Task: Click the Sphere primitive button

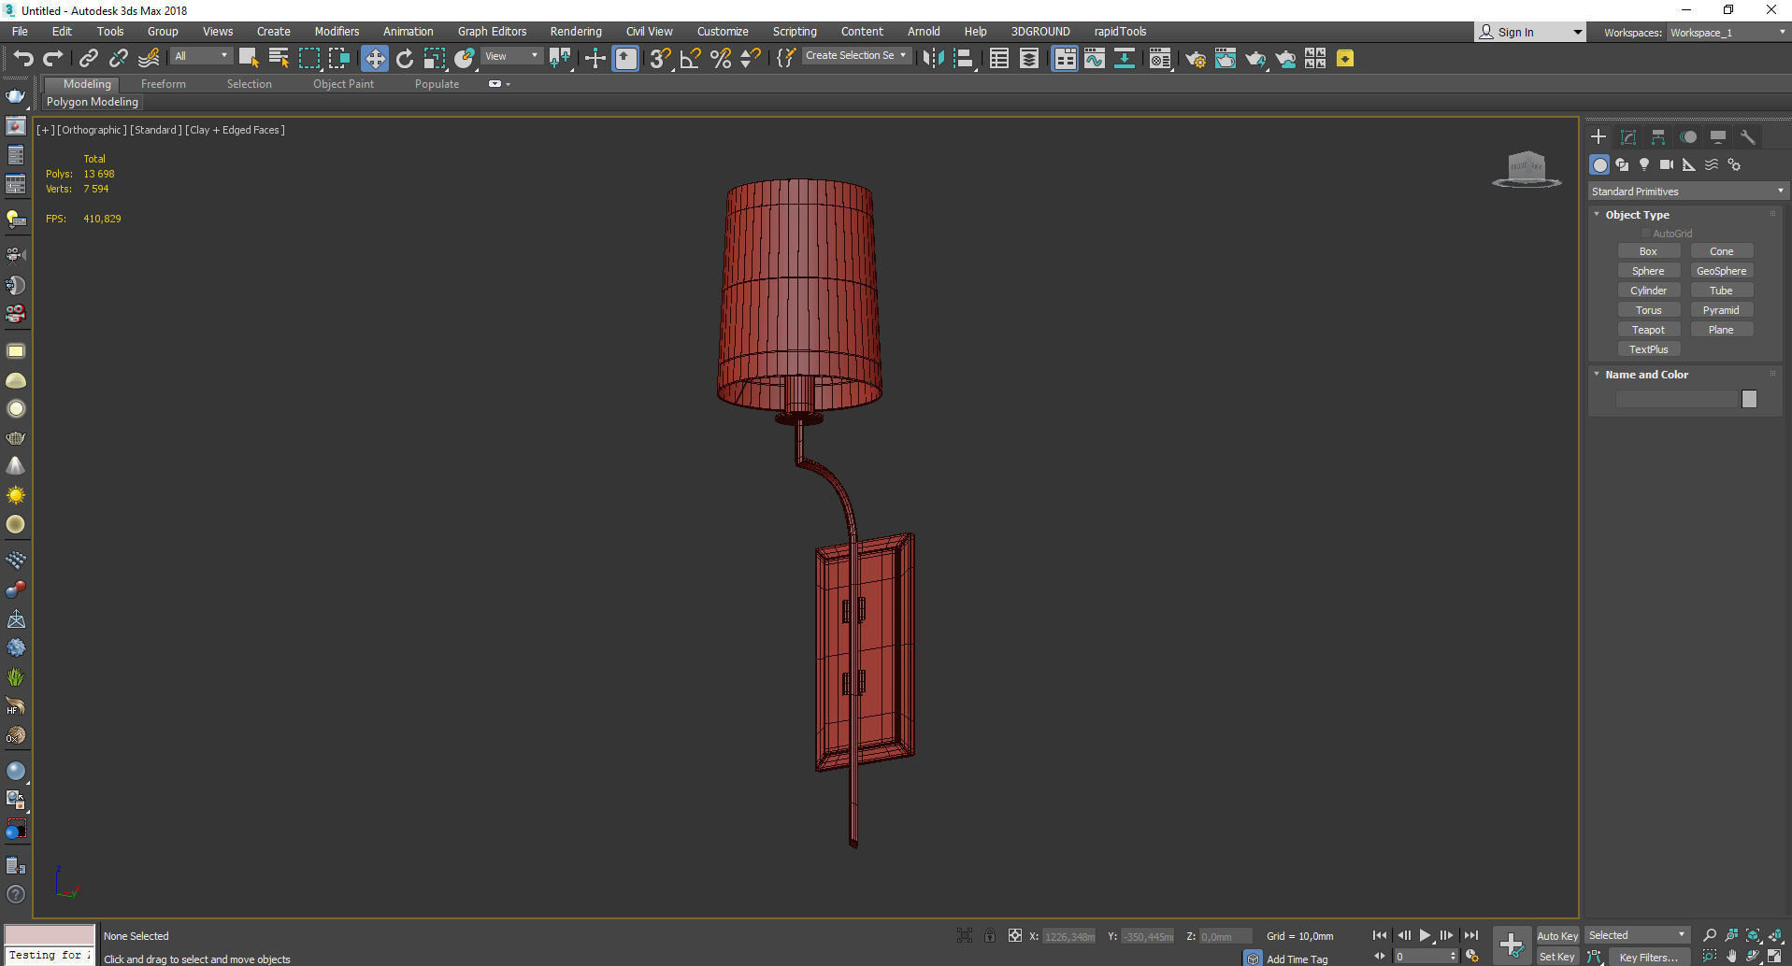Action: 1648,271
